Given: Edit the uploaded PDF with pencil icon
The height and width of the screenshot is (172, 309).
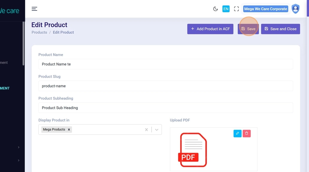Looking at the screenshot, I should 237,133.
